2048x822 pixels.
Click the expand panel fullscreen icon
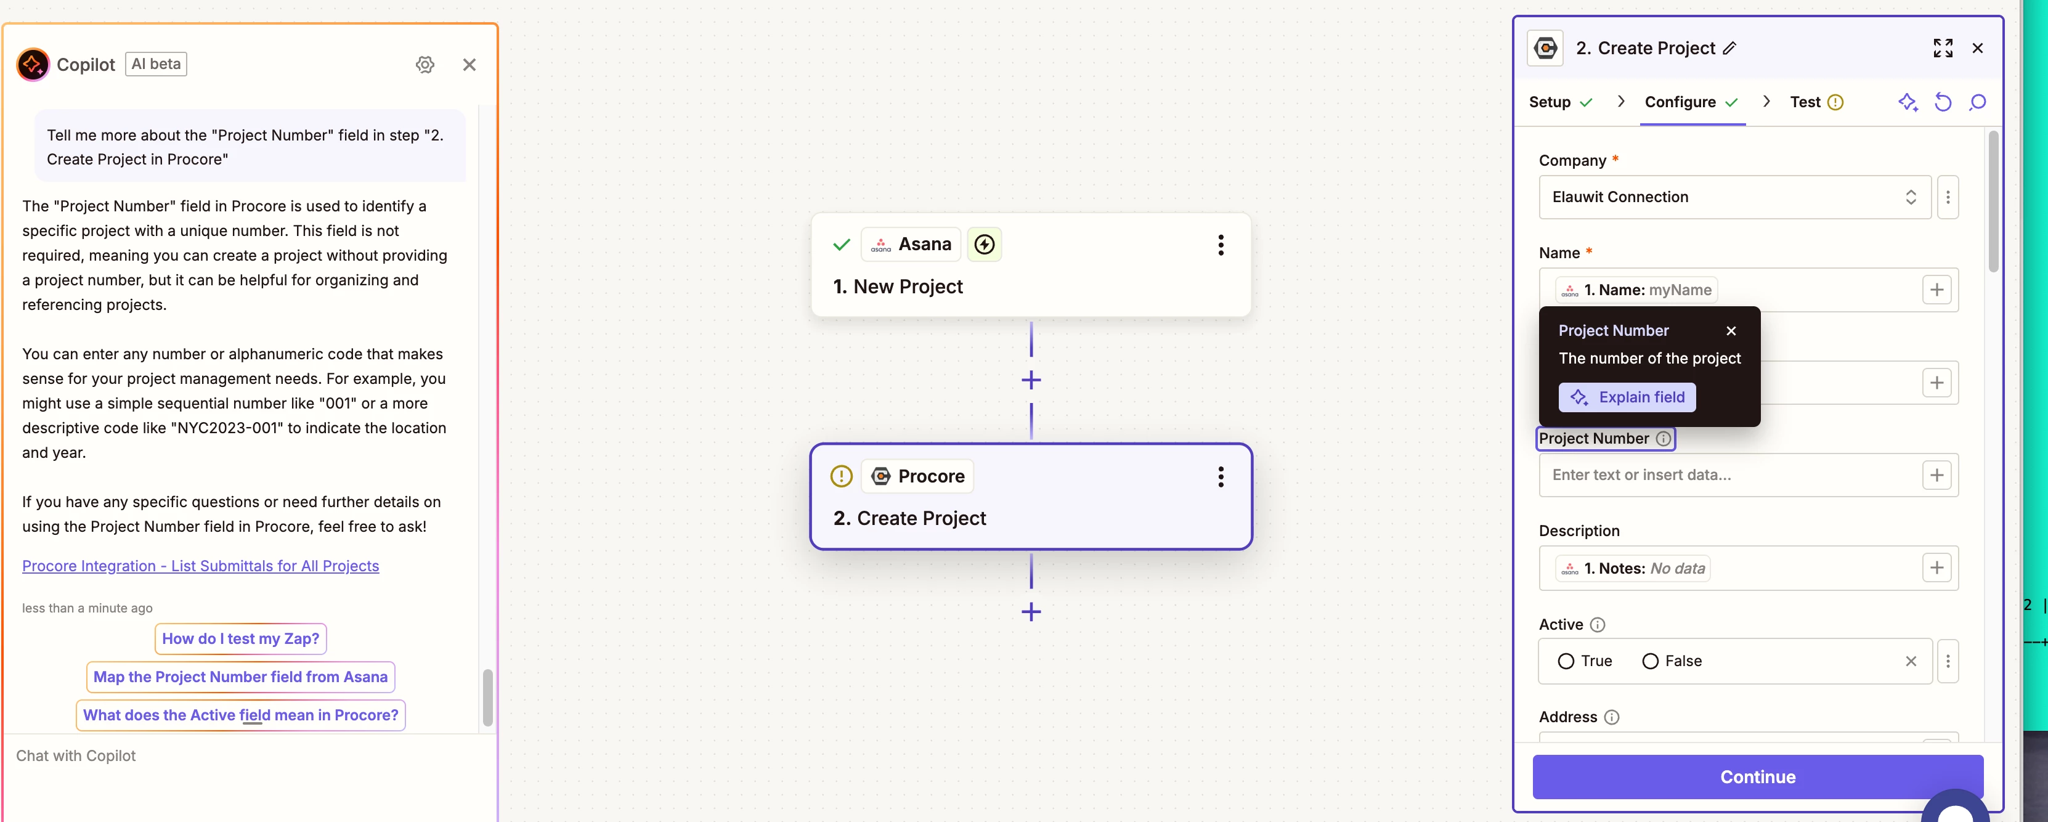1942,47
